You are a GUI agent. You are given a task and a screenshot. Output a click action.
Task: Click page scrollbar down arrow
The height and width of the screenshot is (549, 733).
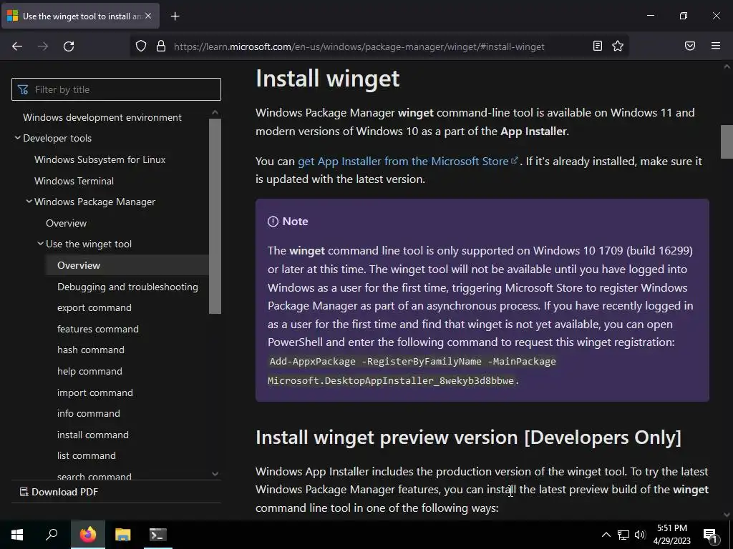(727, 515)
